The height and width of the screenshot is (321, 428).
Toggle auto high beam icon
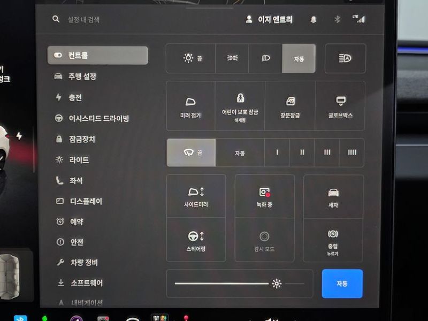tap(345, 58)
